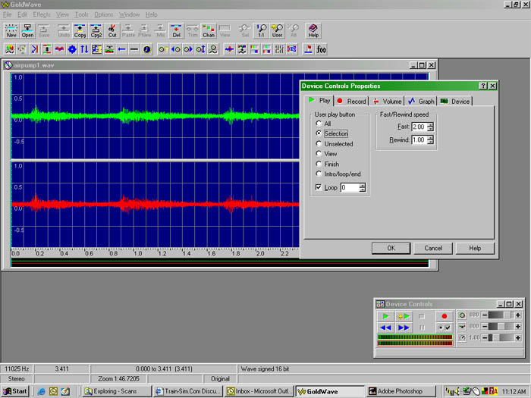Click OK in Device Controls Properties
Screen dimensions: 531x398
click(x=391, y=248)
